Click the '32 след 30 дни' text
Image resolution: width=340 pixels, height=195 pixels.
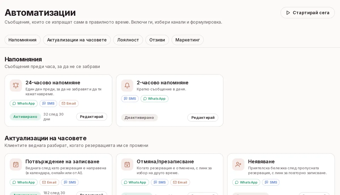coord(54,117)
